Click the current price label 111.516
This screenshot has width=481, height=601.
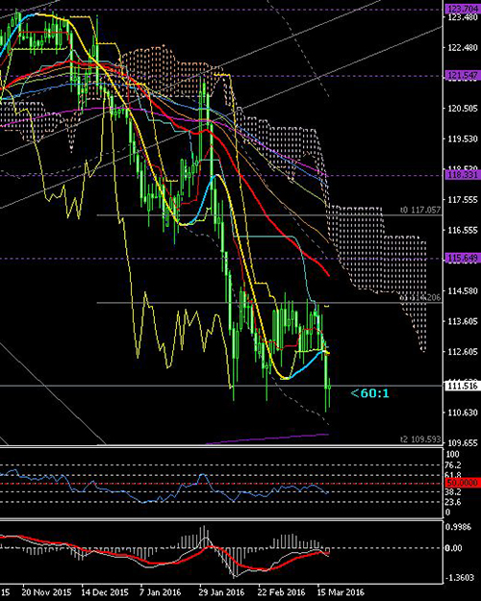[462, 386]
